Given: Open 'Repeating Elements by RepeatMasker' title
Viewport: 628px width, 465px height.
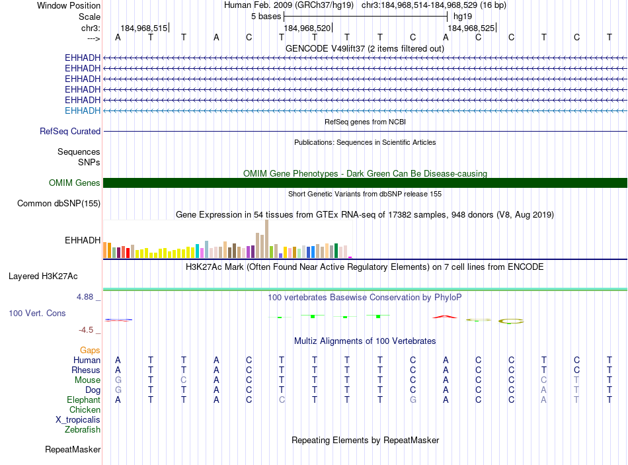Looking at the screenshot, I should pyautogui.click(x=365, y=440).
